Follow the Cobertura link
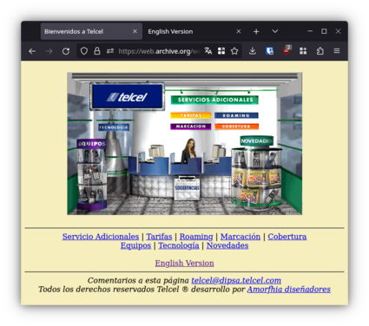Viewport: 369px width, 326px height. 287,237
